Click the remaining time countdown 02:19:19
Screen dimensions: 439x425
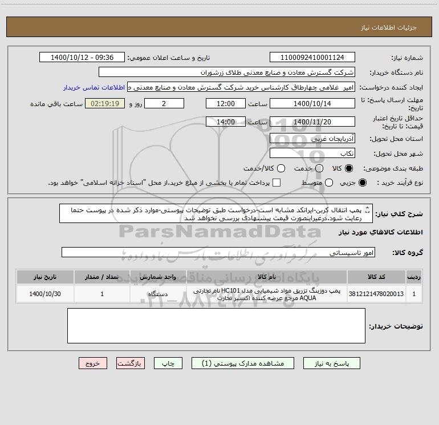click(x=105, y=103)
